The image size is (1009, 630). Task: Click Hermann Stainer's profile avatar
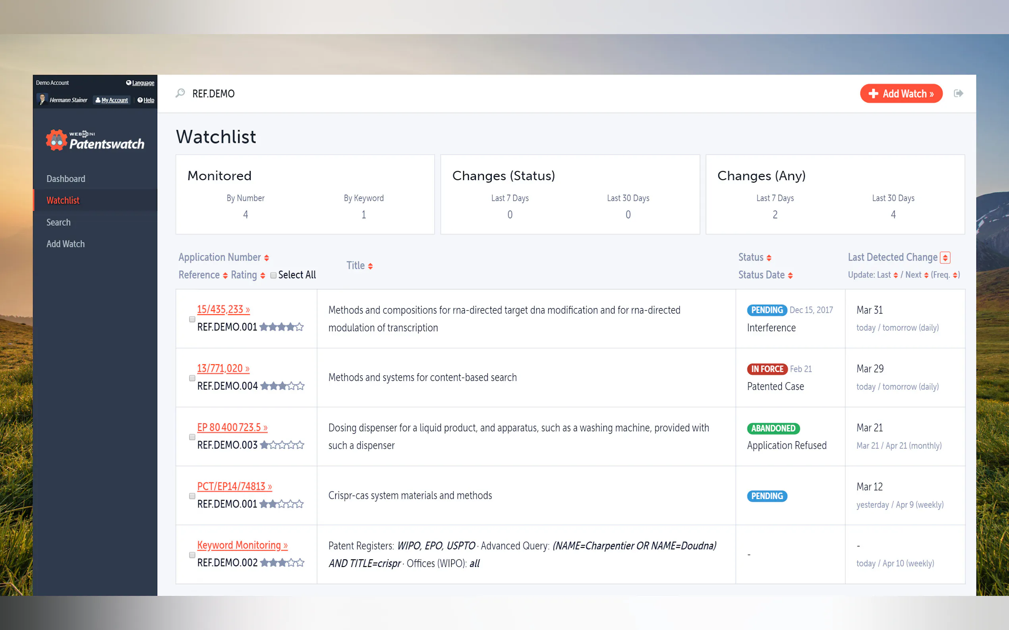(x=42, y=100)
